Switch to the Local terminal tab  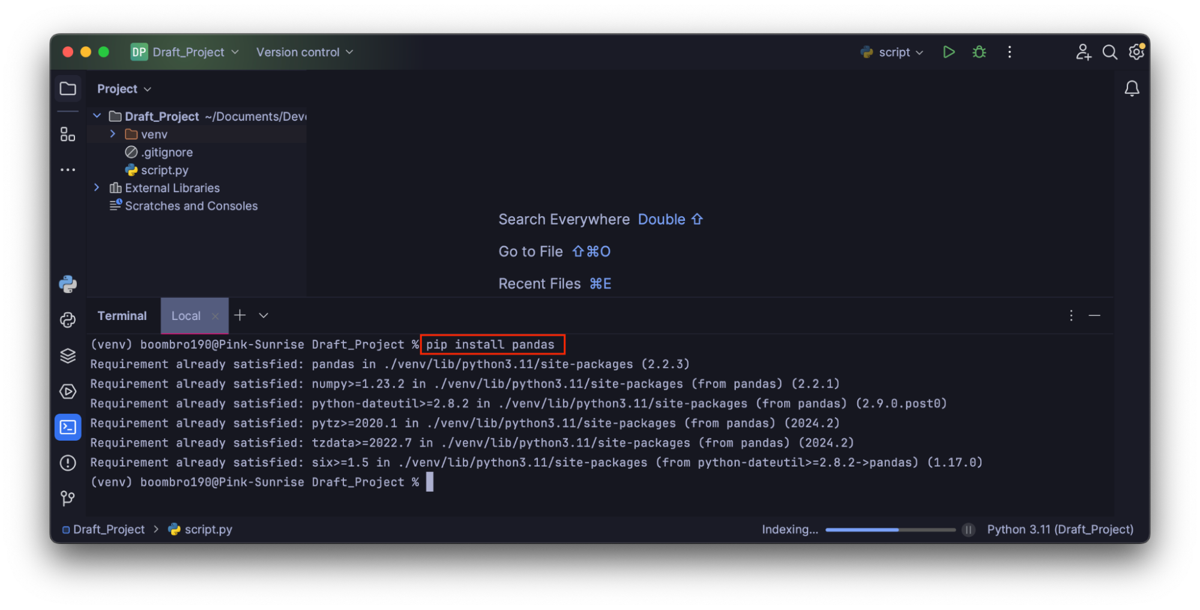pyautogui.click(x=186, y=315)
